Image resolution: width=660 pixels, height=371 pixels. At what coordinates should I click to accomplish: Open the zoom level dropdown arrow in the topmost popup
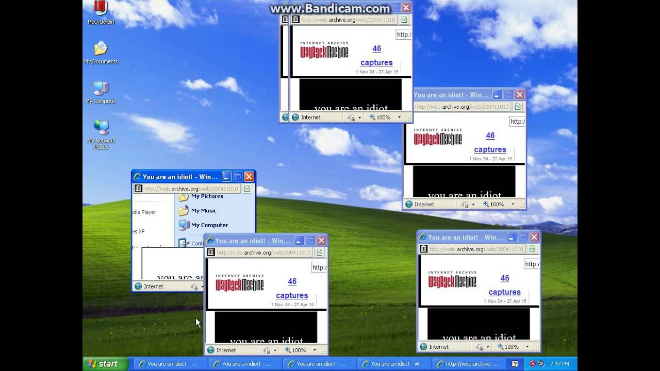point(399,117)
